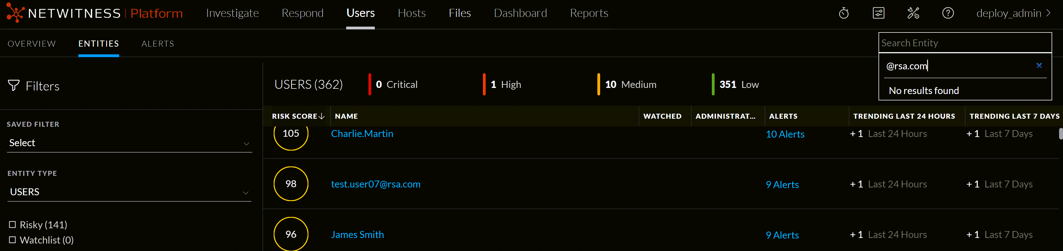Click the risk score 96 circle
The height and width of the screenshot is (251, 1063).
point(291,234)
